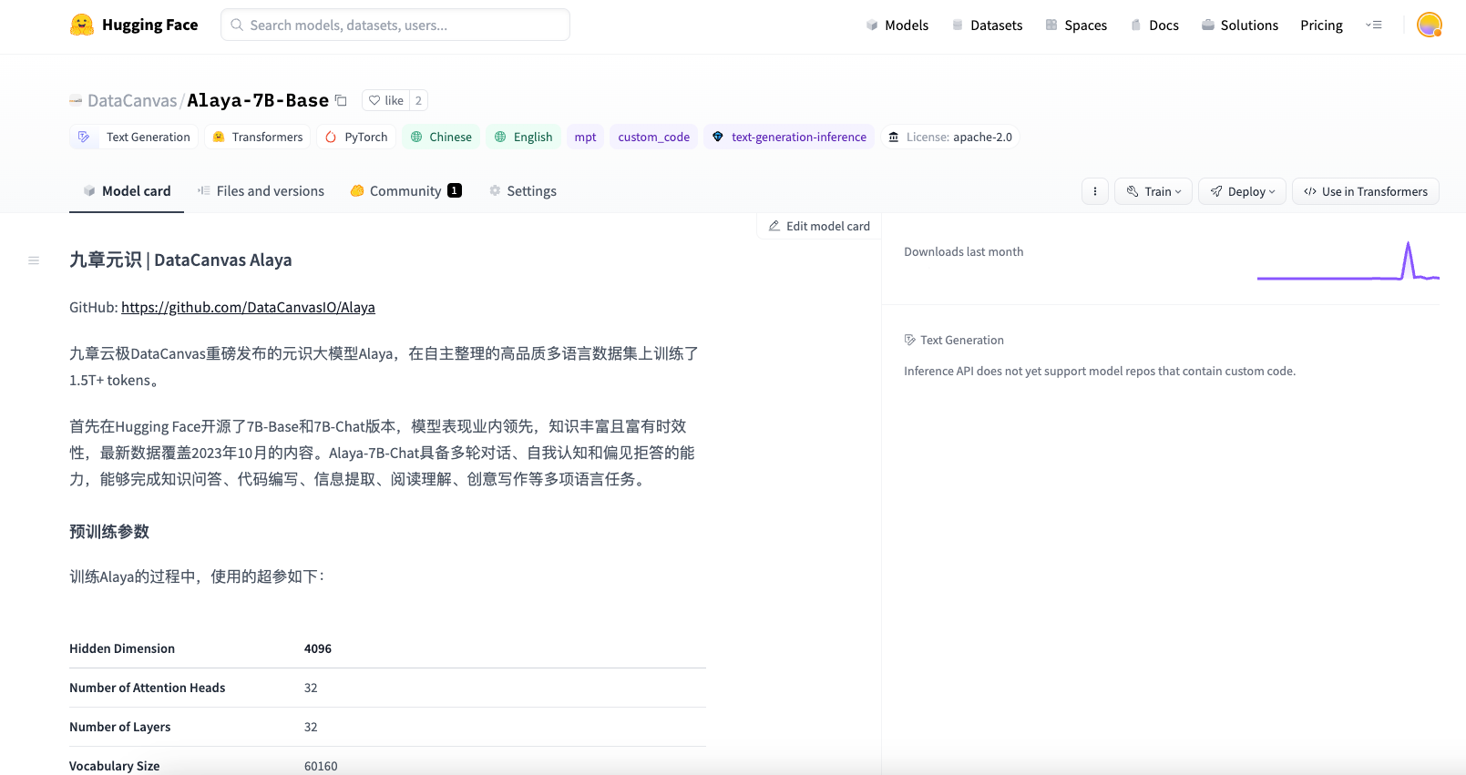Open the three-dot more options menu
This screenshot has width=1466, height=775.
tap(1094, 191)
